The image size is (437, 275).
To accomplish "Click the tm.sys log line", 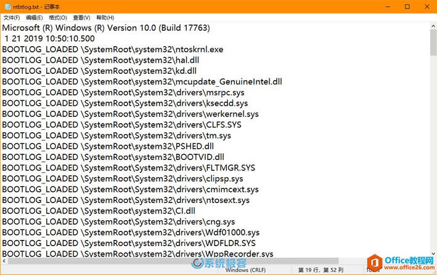I will tap(116, 136).
